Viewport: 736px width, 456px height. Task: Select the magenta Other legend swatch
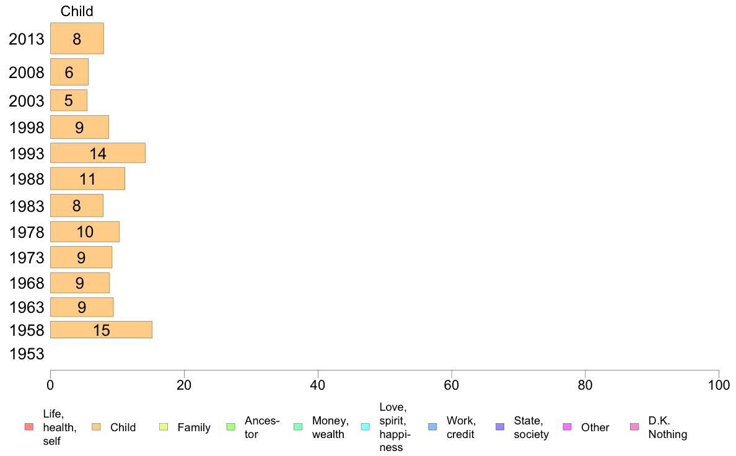tap(567, 427)
